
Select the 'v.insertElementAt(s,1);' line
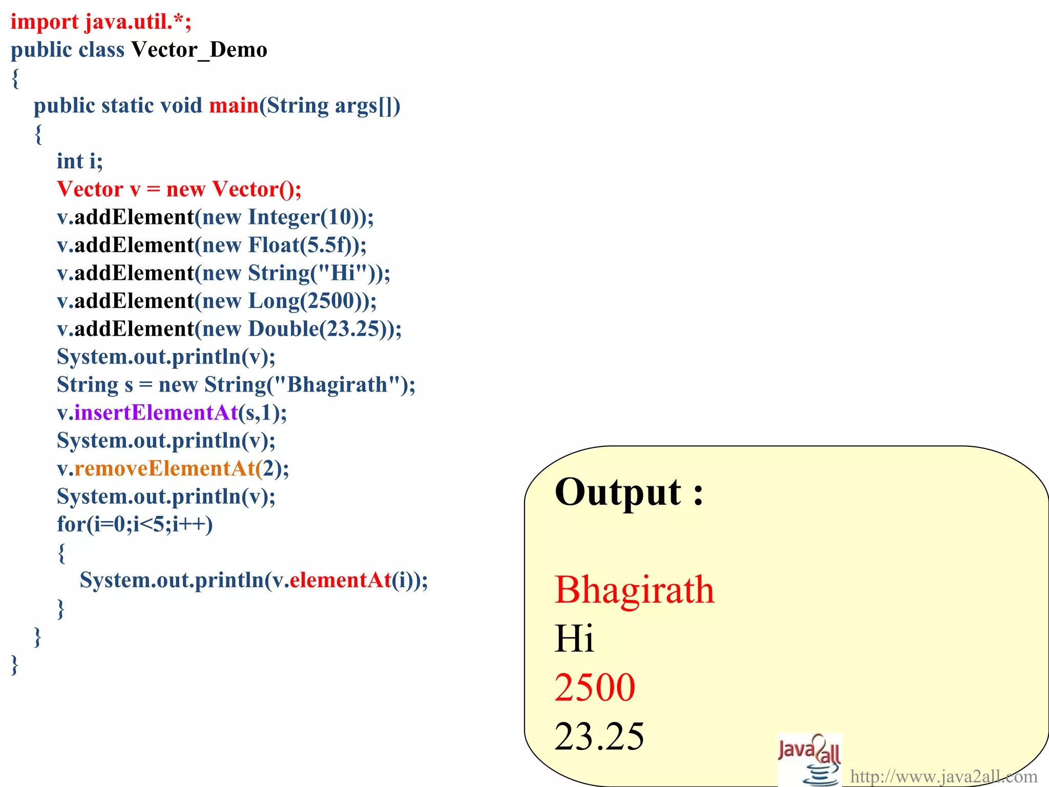click(172, 413)
